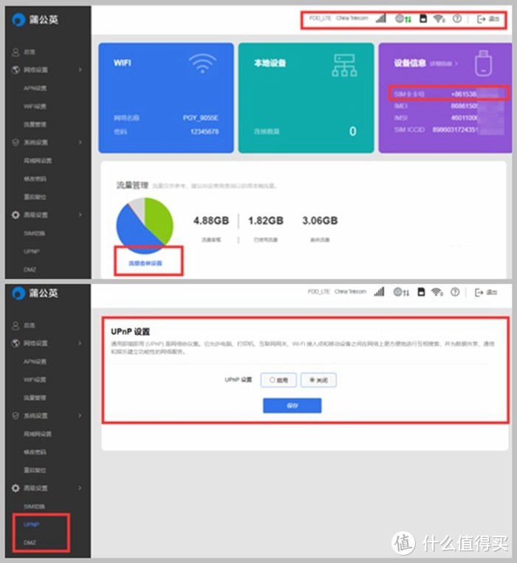Click connected devices count 0
517x563 pixels.
pyautogui.click(x=353, y=131)
